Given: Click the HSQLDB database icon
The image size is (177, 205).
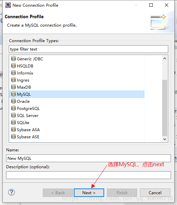Looking at the screenshot, I should (x=13, y=66).
